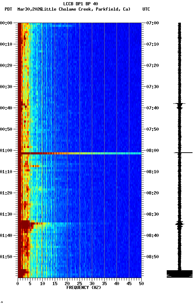Click the broadband horizontal streak near 08:00 UTC
The height and width of the screenshot is (306, 195).
pyautogui.click(x=79, y=153)
